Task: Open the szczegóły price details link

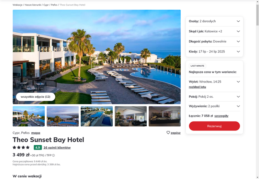Action: tap(221, 116)
